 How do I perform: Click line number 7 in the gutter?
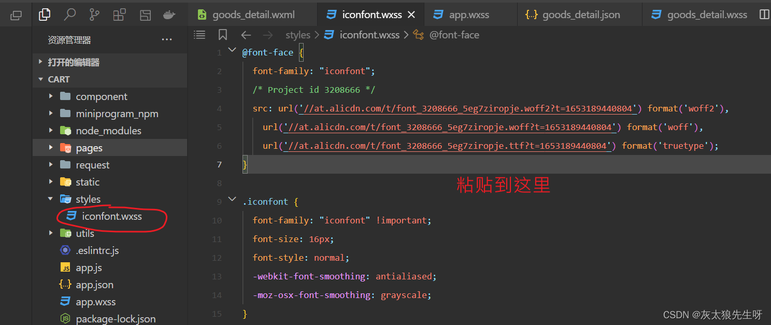(219, 164)
